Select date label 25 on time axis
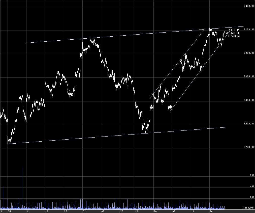Screen dimensions: 255x213 pos(65,211)
